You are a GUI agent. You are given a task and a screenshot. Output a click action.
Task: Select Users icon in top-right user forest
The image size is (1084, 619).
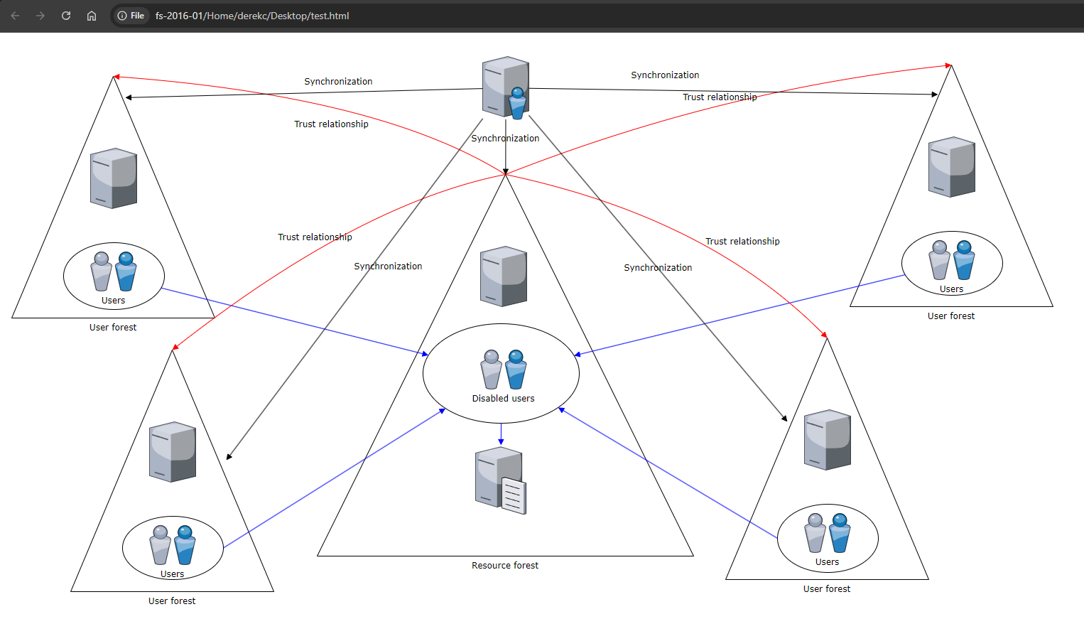(952, 259)
